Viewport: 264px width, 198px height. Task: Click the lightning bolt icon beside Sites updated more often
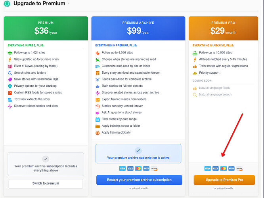pos(10,59)
